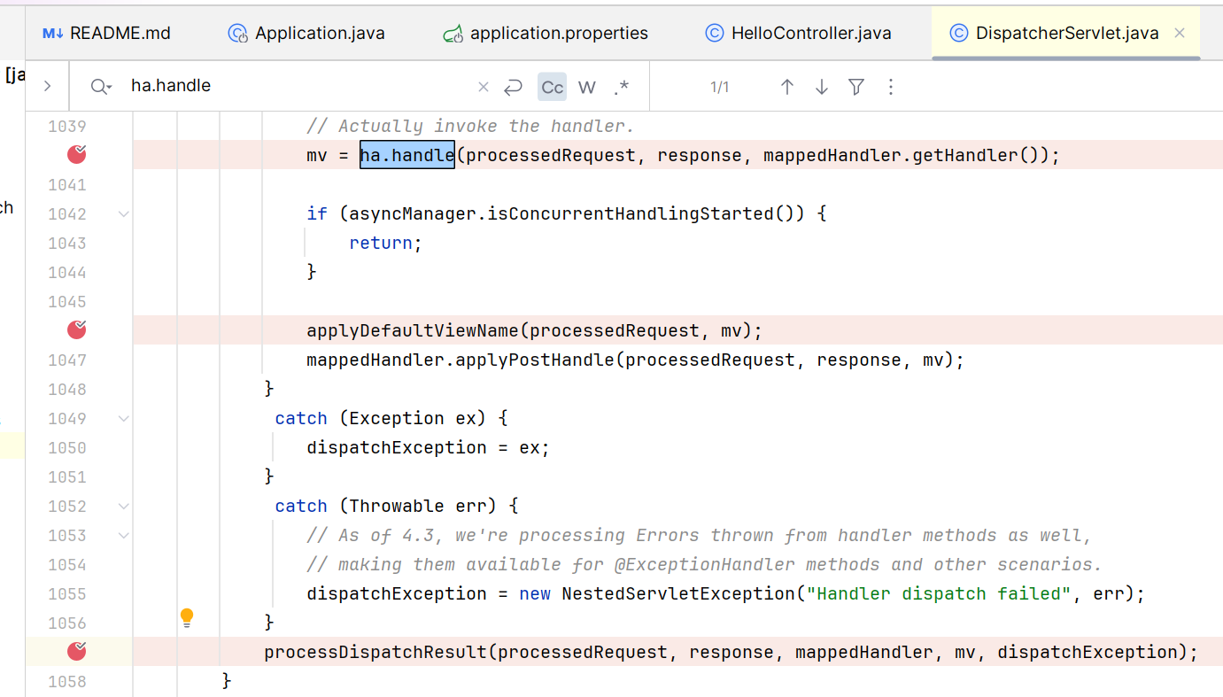Close the DispatcherServlet.java tab
Viewport: 1223px width, 697px height.
click(x=1179, y=34)
